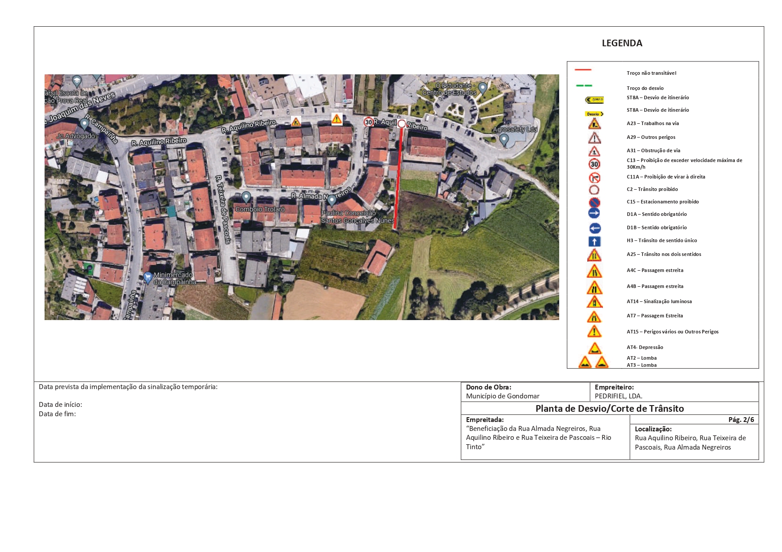The width and height of the screenshot is (782, 552).
Task: Click the legend C13 30 km/h sign
Action: click(594, 164)
